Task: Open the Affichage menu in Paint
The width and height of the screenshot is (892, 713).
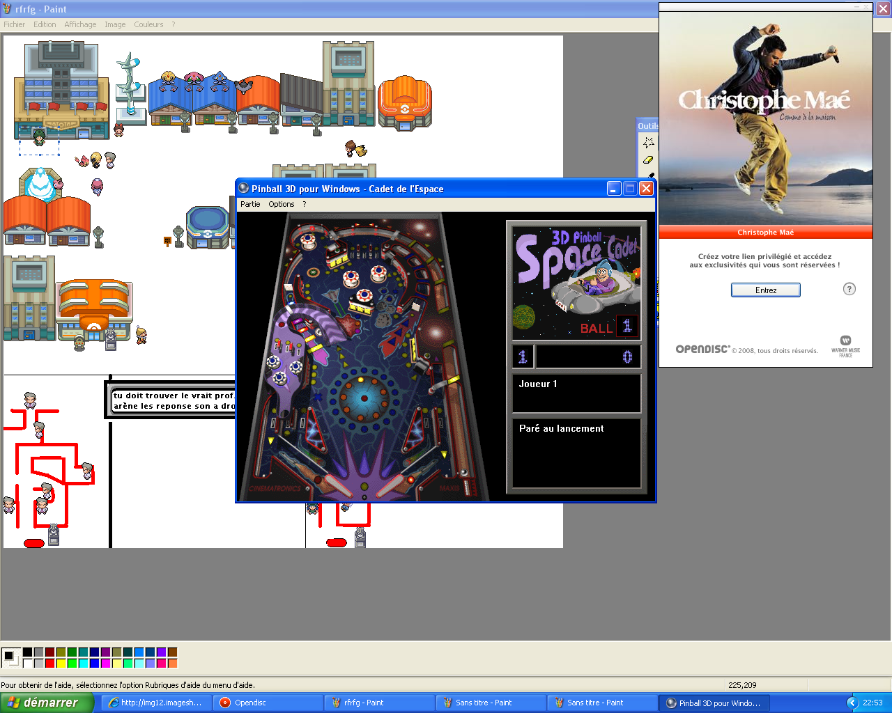Action: coord(80,24)
